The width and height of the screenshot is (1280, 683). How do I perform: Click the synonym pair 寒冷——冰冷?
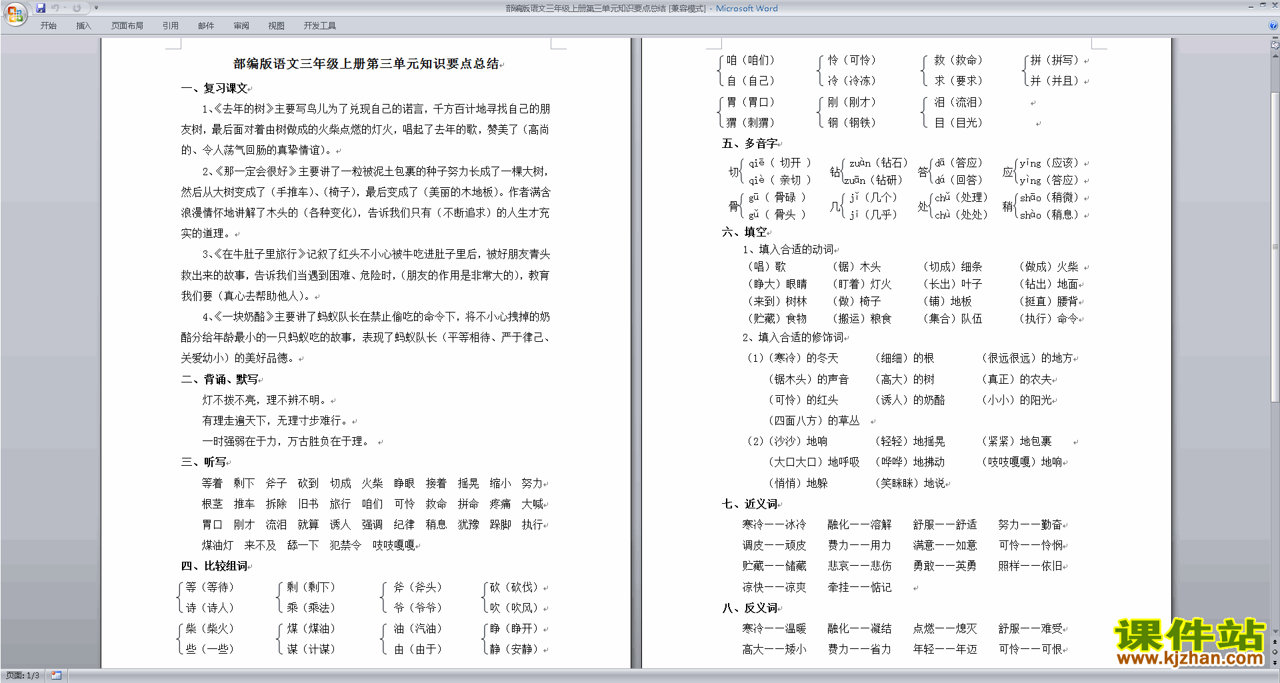(x=775, y=524)
